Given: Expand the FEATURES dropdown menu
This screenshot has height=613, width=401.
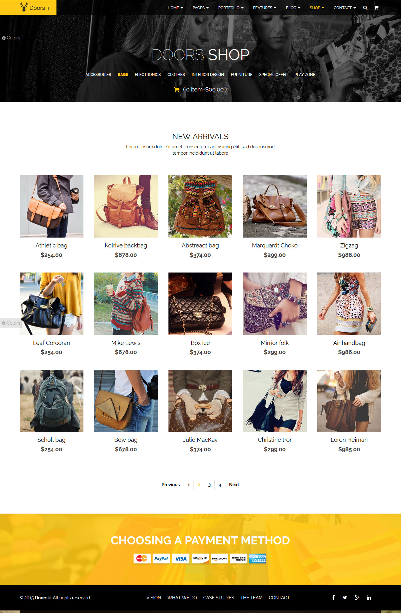Looking at the screenshot, I should tap(264, 8).
